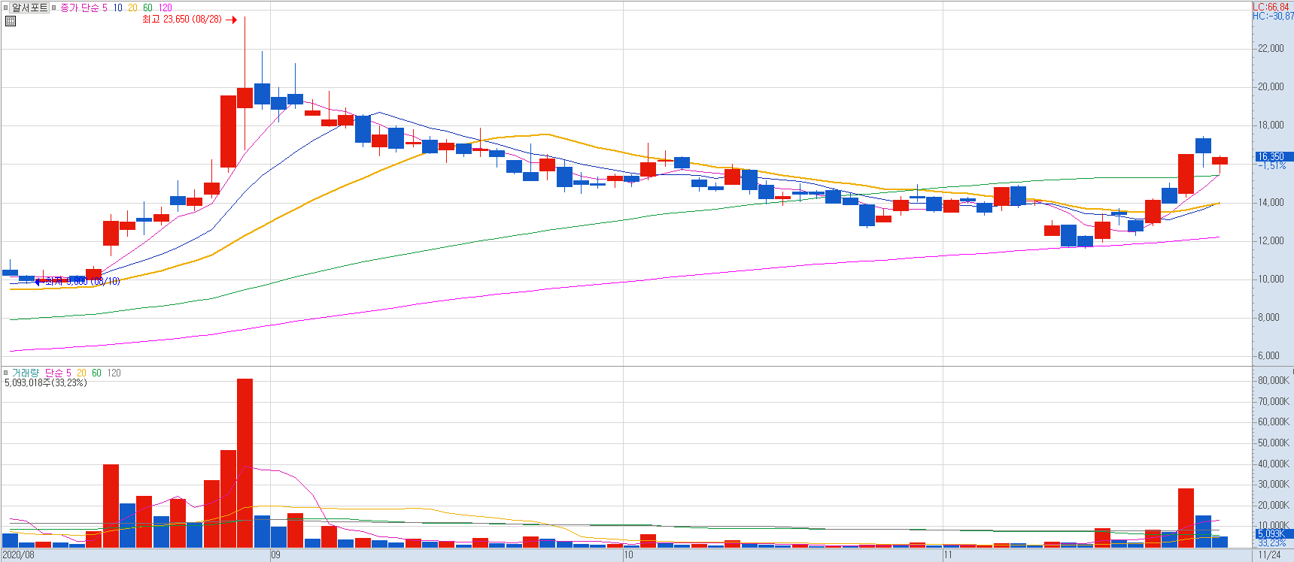Click the 20,000 price axis label

pyautogui.click(x=1271, y=86)
